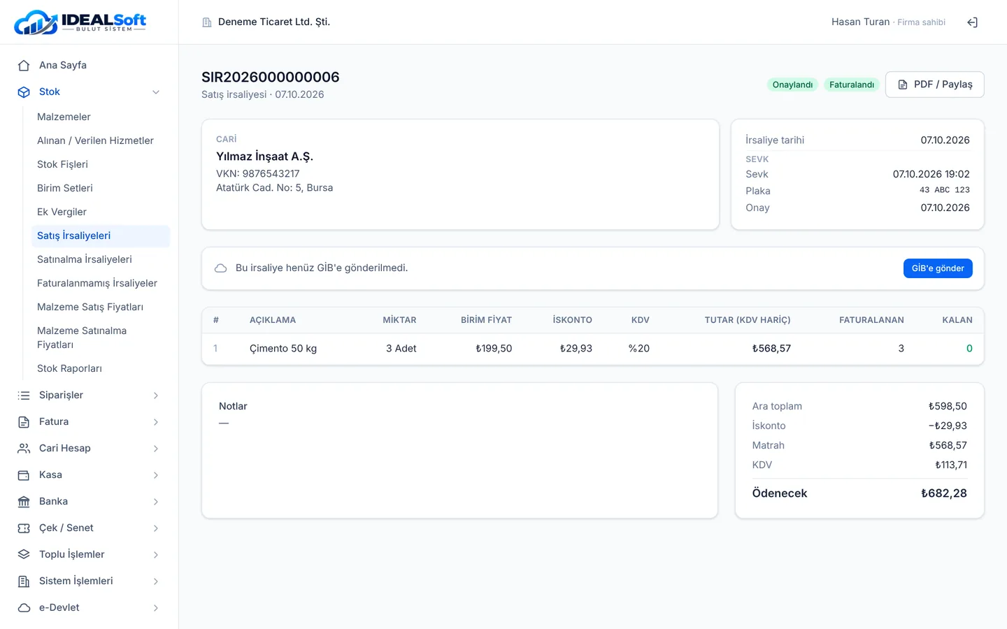Click the IDEALSoft logo
This screenshot has height=629, width=1007.
tap(80, 22)
